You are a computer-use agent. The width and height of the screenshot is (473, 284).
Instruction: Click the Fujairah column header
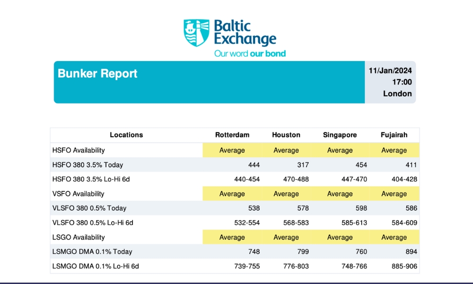394,135
